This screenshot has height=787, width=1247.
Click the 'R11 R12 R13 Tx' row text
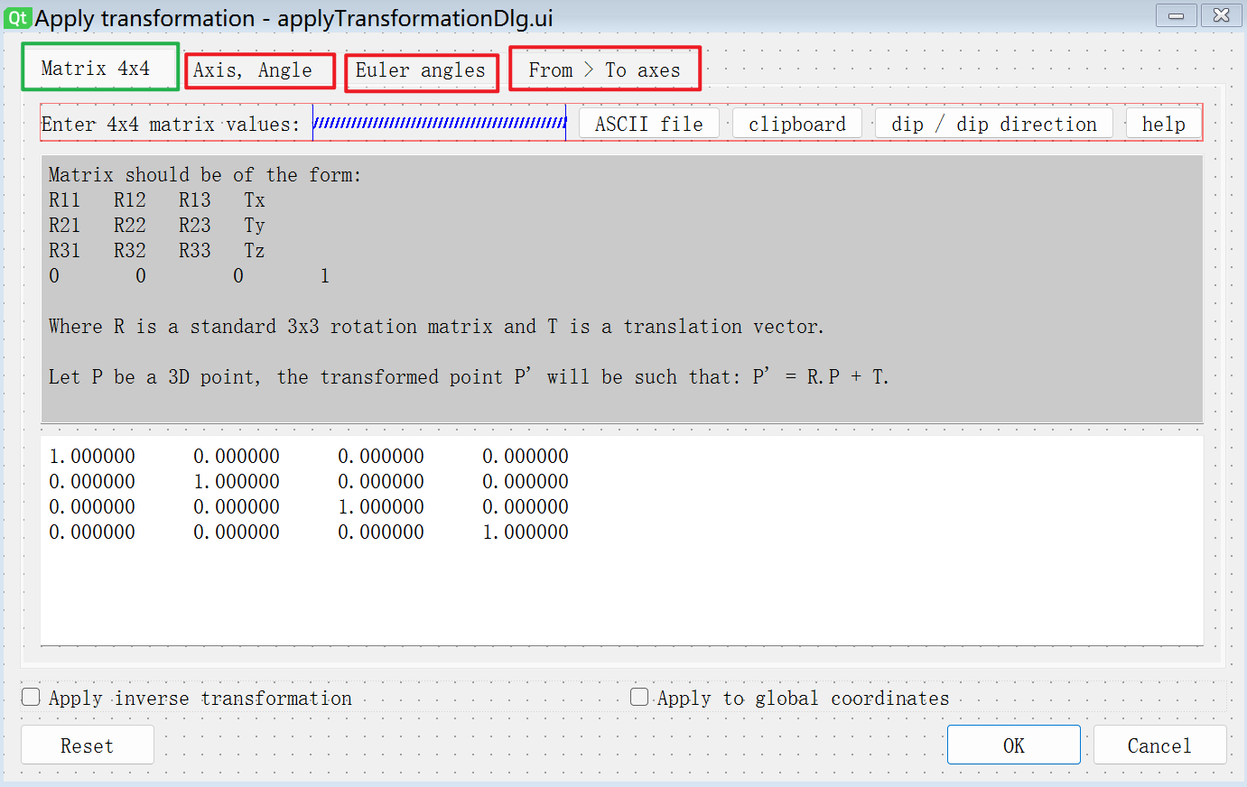[157, 200]
